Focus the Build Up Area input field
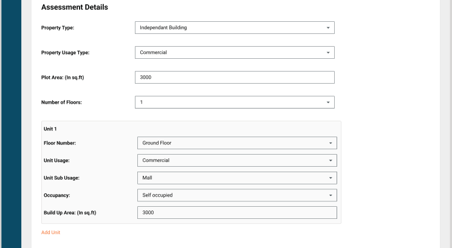 [237, 213]
